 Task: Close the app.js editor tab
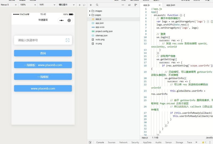point(159,5)
